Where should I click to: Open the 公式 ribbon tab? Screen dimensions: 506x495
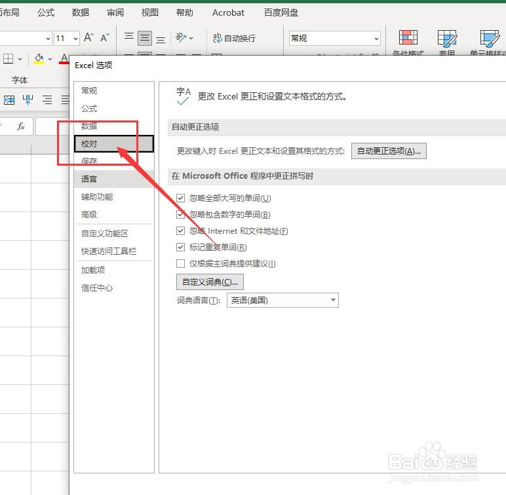46,12
